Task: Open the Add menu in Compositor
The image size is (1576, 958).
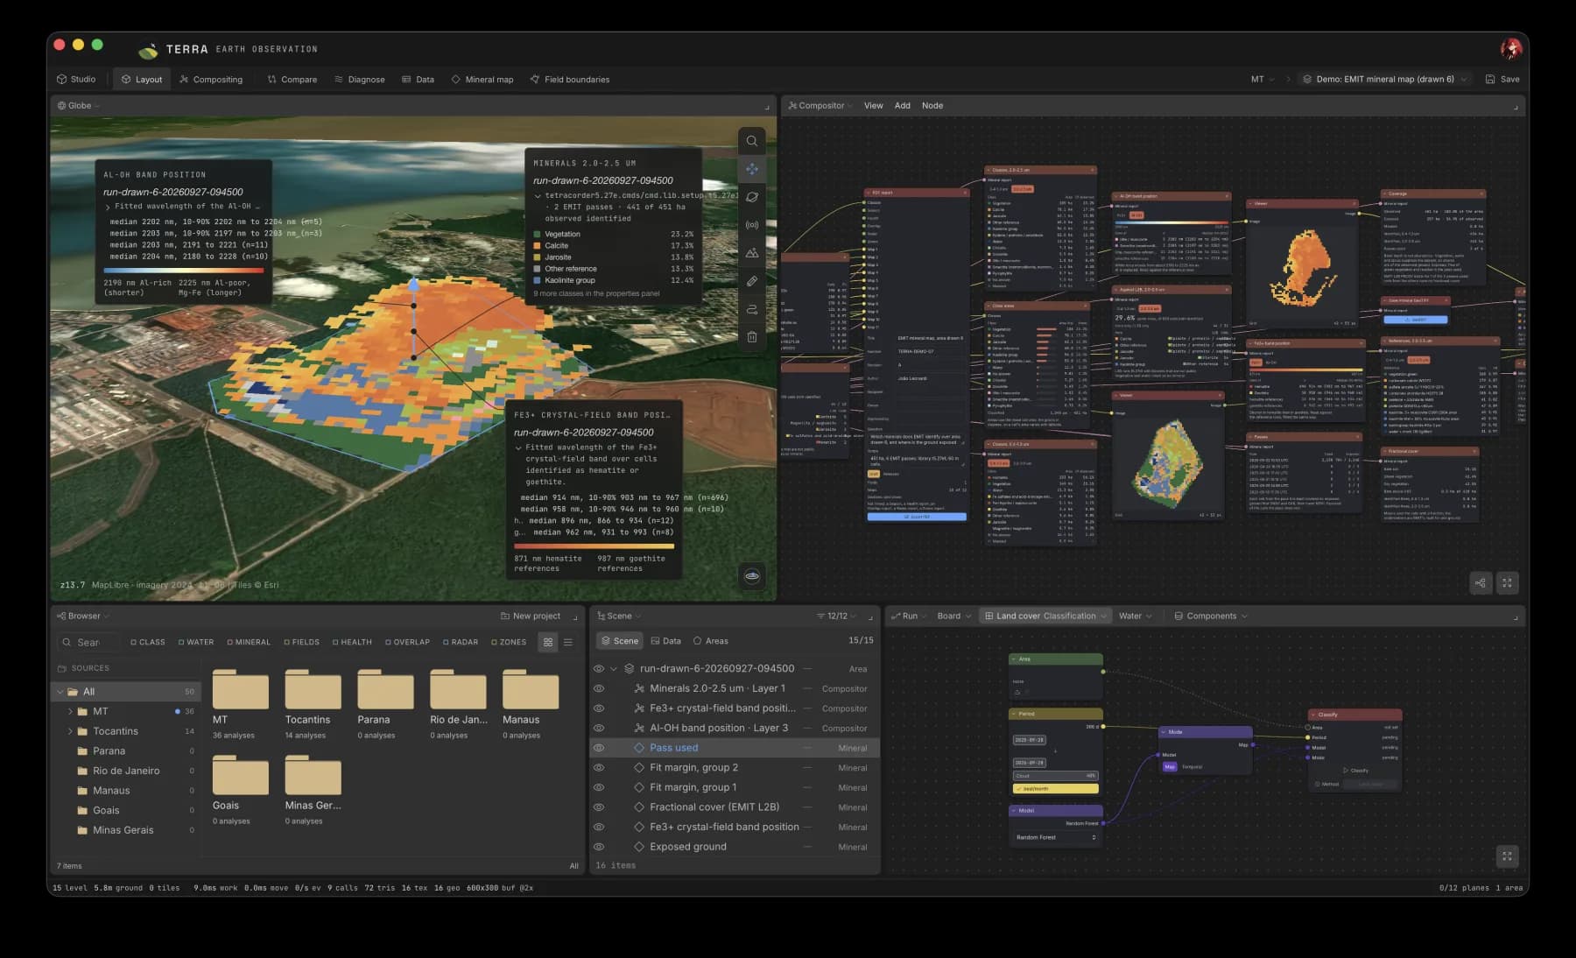Action: pos(902,105)
